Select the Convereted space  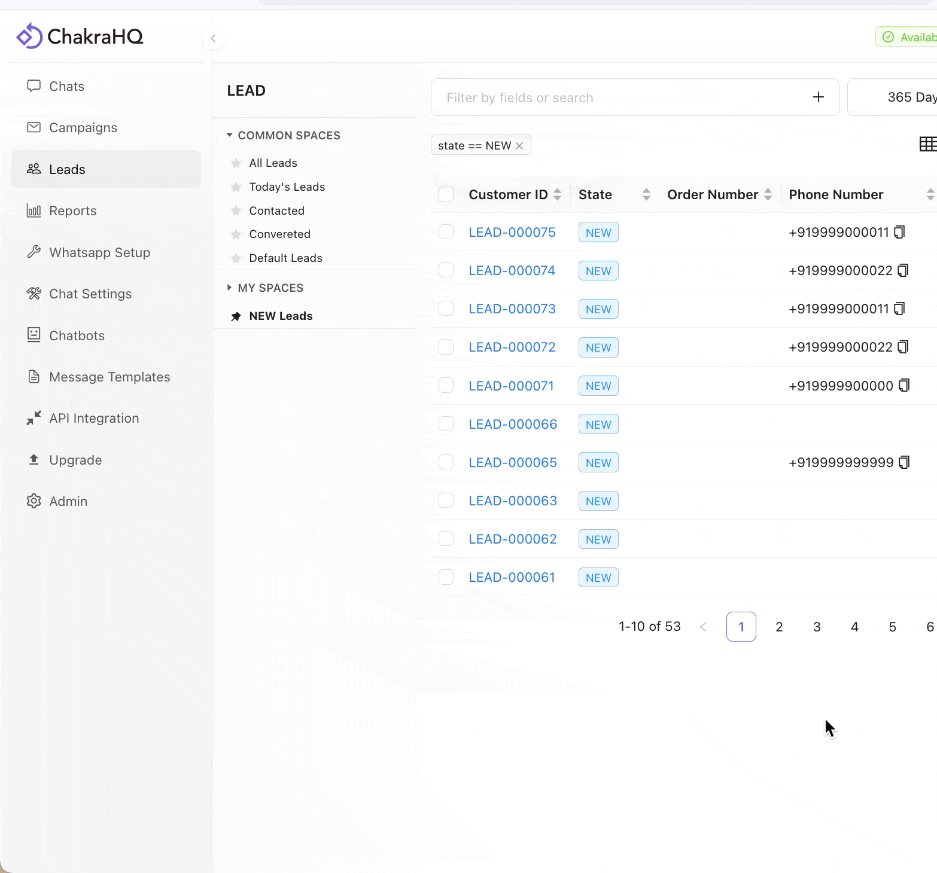tap(279, 234)
